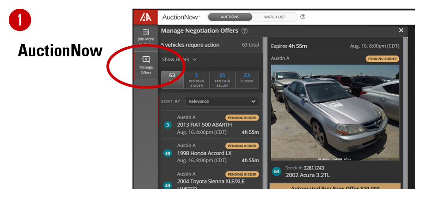
Task: Select the All 63 offers tab
Action: (x=172, y=80)
